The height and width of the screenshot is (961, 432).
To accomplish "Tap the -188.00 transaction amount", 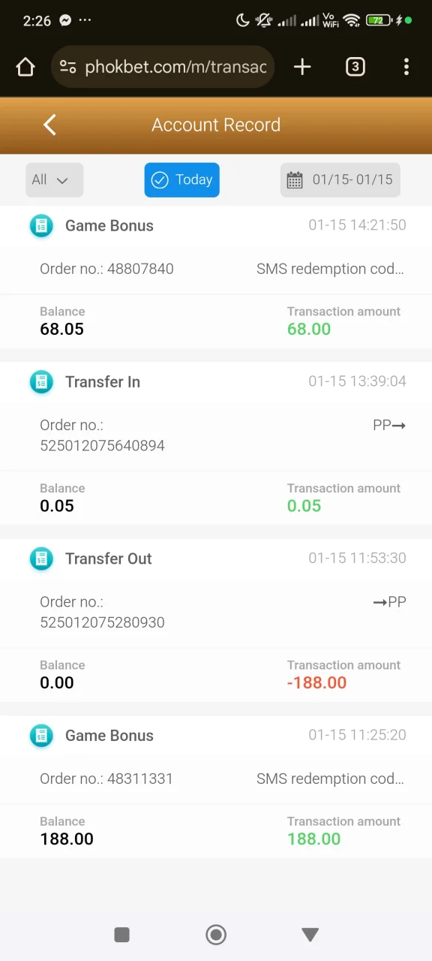I will click(x=317, y=682).
